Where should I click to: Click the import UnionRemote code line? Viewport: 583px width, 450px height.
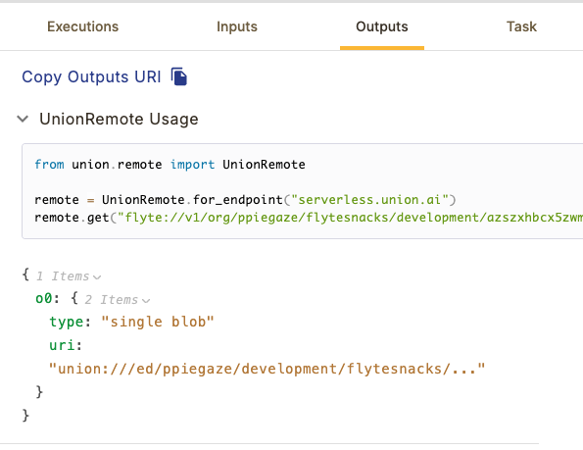170,165
